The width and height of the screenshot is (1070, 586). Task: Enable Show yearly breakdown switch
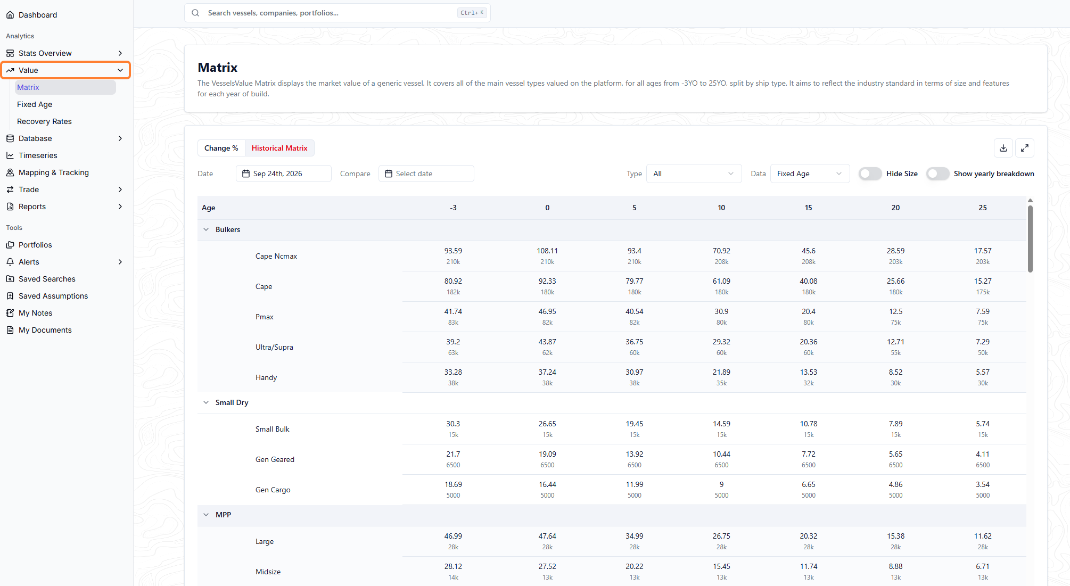tap(938, 174)
